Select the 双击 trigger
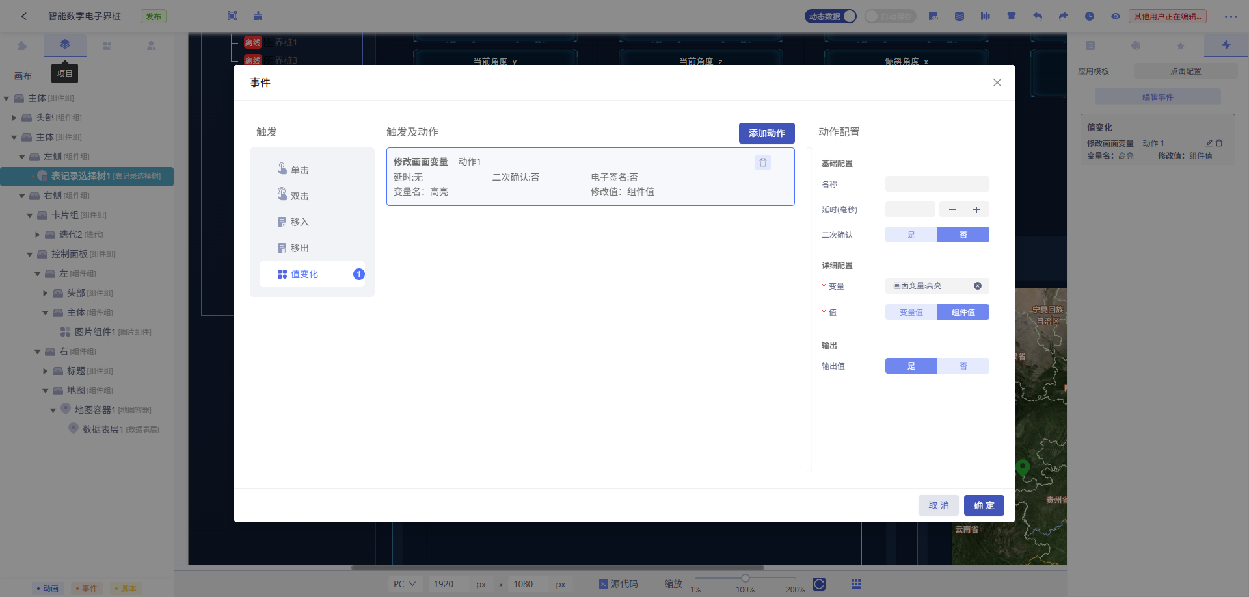The width and height of the screenshot is (1249, 597). point(312,196)
